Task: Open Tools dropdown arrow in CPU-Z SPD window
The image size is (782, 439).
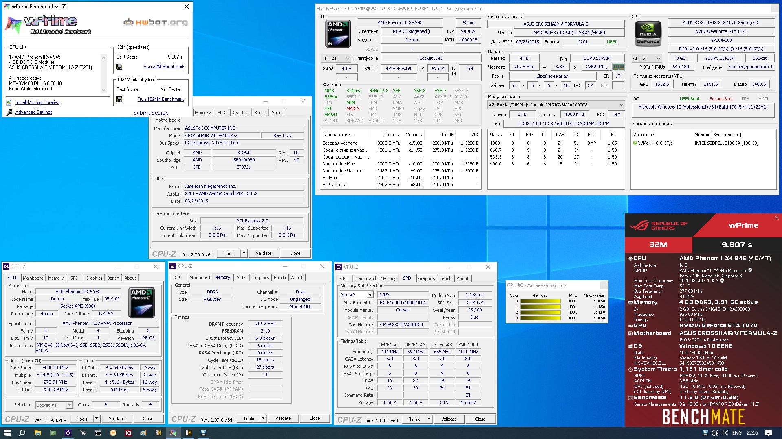Action: (x=429, y=419)
